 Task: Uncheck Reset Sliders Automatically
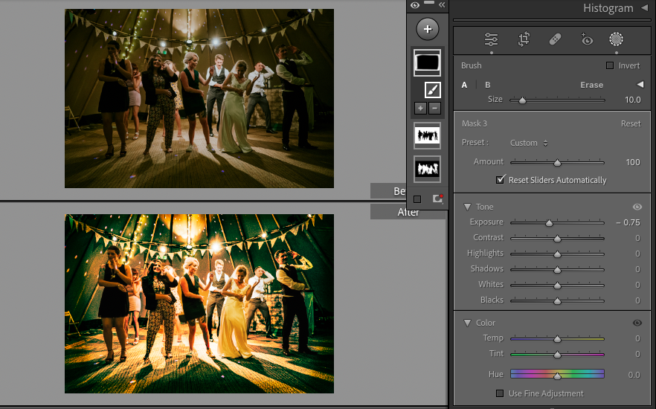pyautogui.click(x=501, y=180)
